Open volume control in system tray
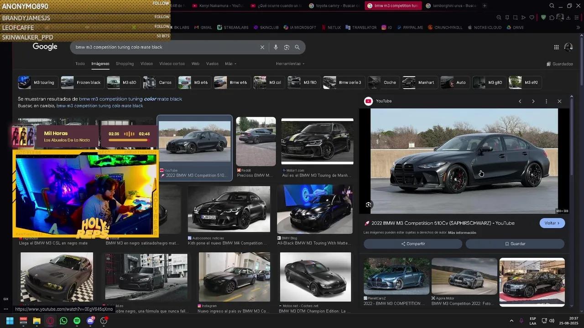The width and height of the screenshot is (584, 328). click(552, 321)
